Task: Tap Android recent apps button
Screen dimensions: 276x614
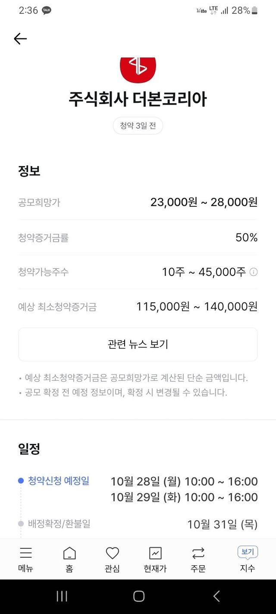Action: [x=62, y=596]
